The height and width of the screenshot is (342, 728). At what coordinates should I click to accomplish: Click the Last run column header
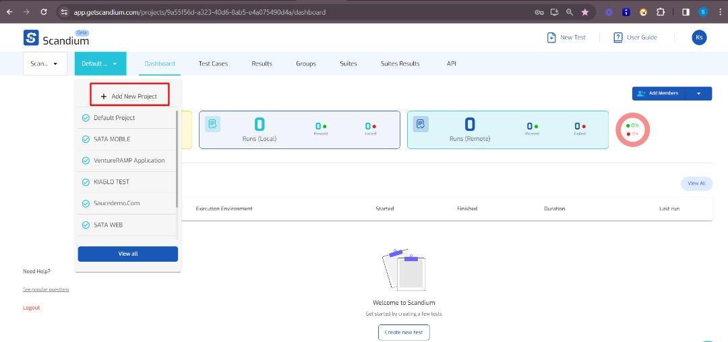(x=669, y=209)
